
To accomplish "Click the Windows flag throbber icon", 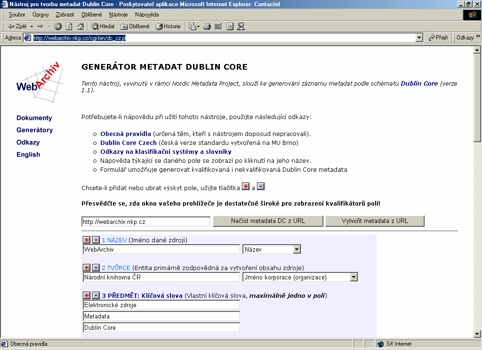I will (x=472, y=15).
